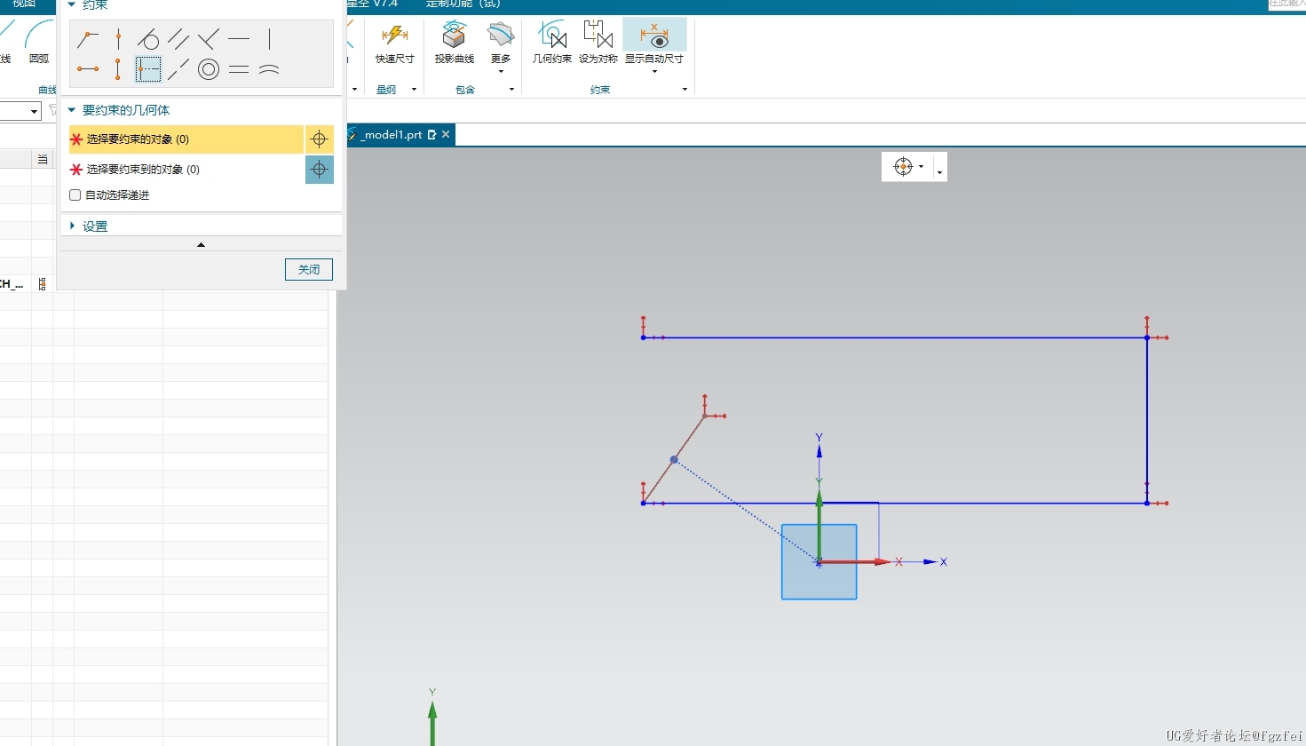Click the right vertical line of the rectangle
1306x746 pixels.
(1147, 420)
